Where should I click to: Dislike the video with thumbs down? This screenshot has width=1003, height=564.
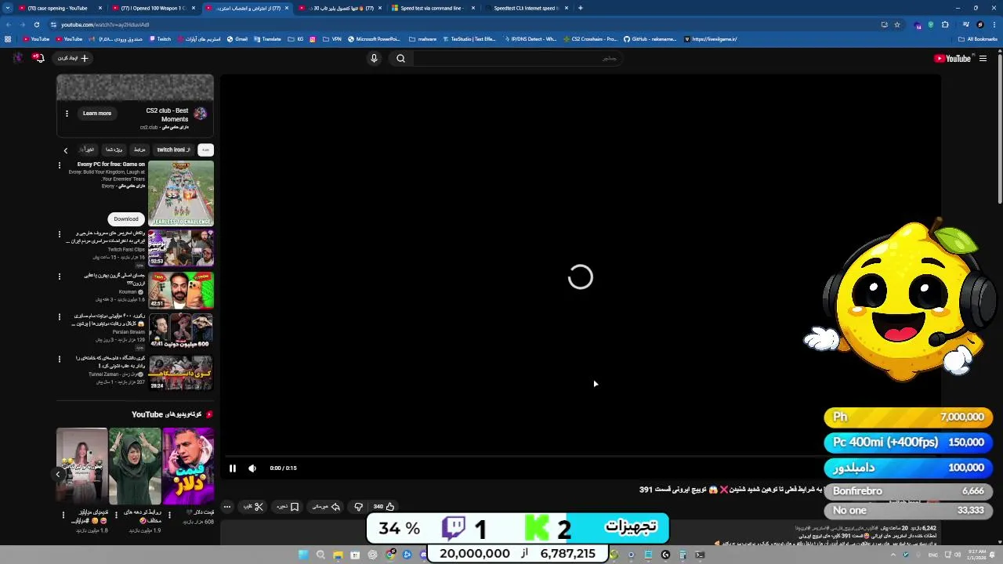click(x=359, y=507)
